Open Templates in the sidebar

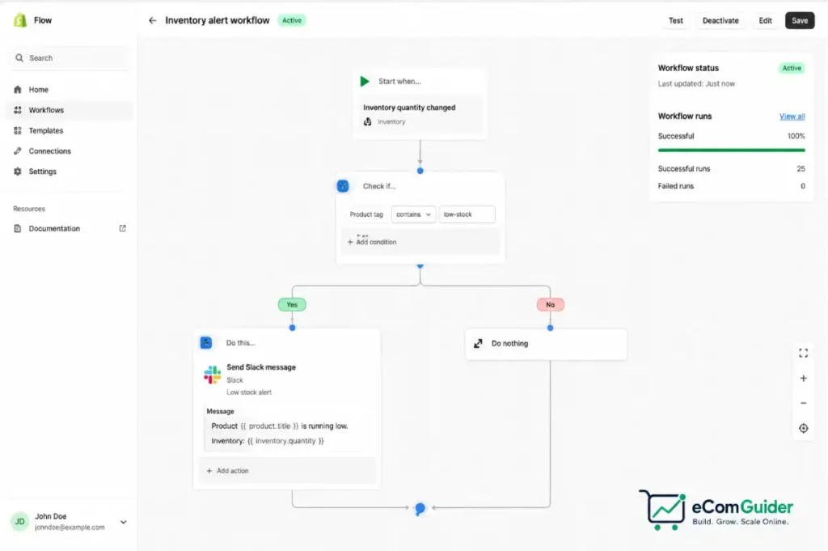(x=70, y=130)
